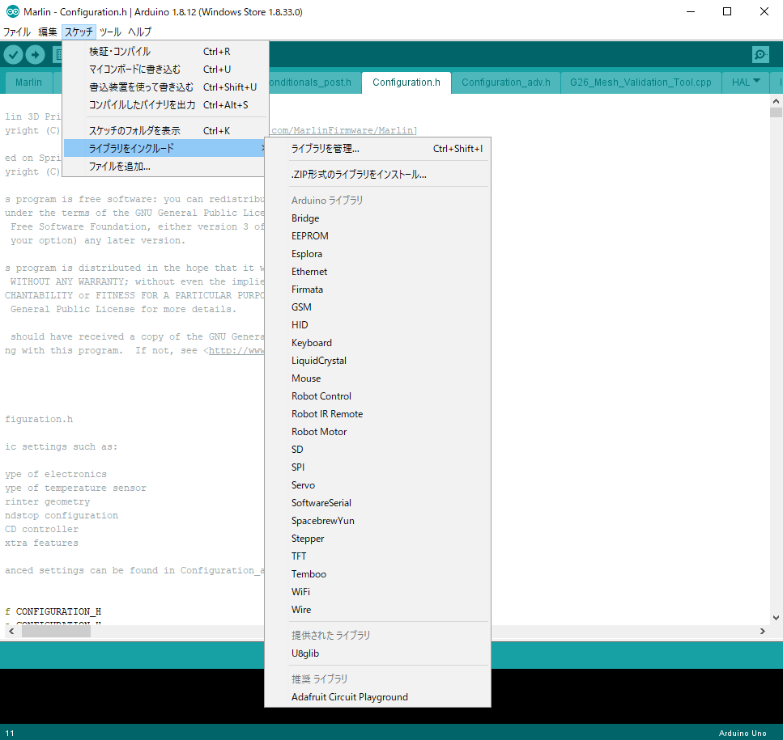Switch to the Configuration.h tab

click(x=406, y=82)
